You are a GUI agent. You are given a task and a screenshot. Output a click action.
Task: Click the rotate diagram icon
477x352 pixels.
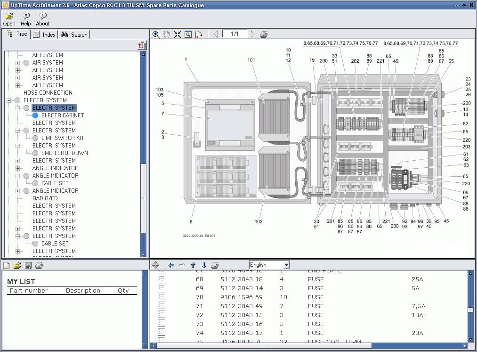199,34
